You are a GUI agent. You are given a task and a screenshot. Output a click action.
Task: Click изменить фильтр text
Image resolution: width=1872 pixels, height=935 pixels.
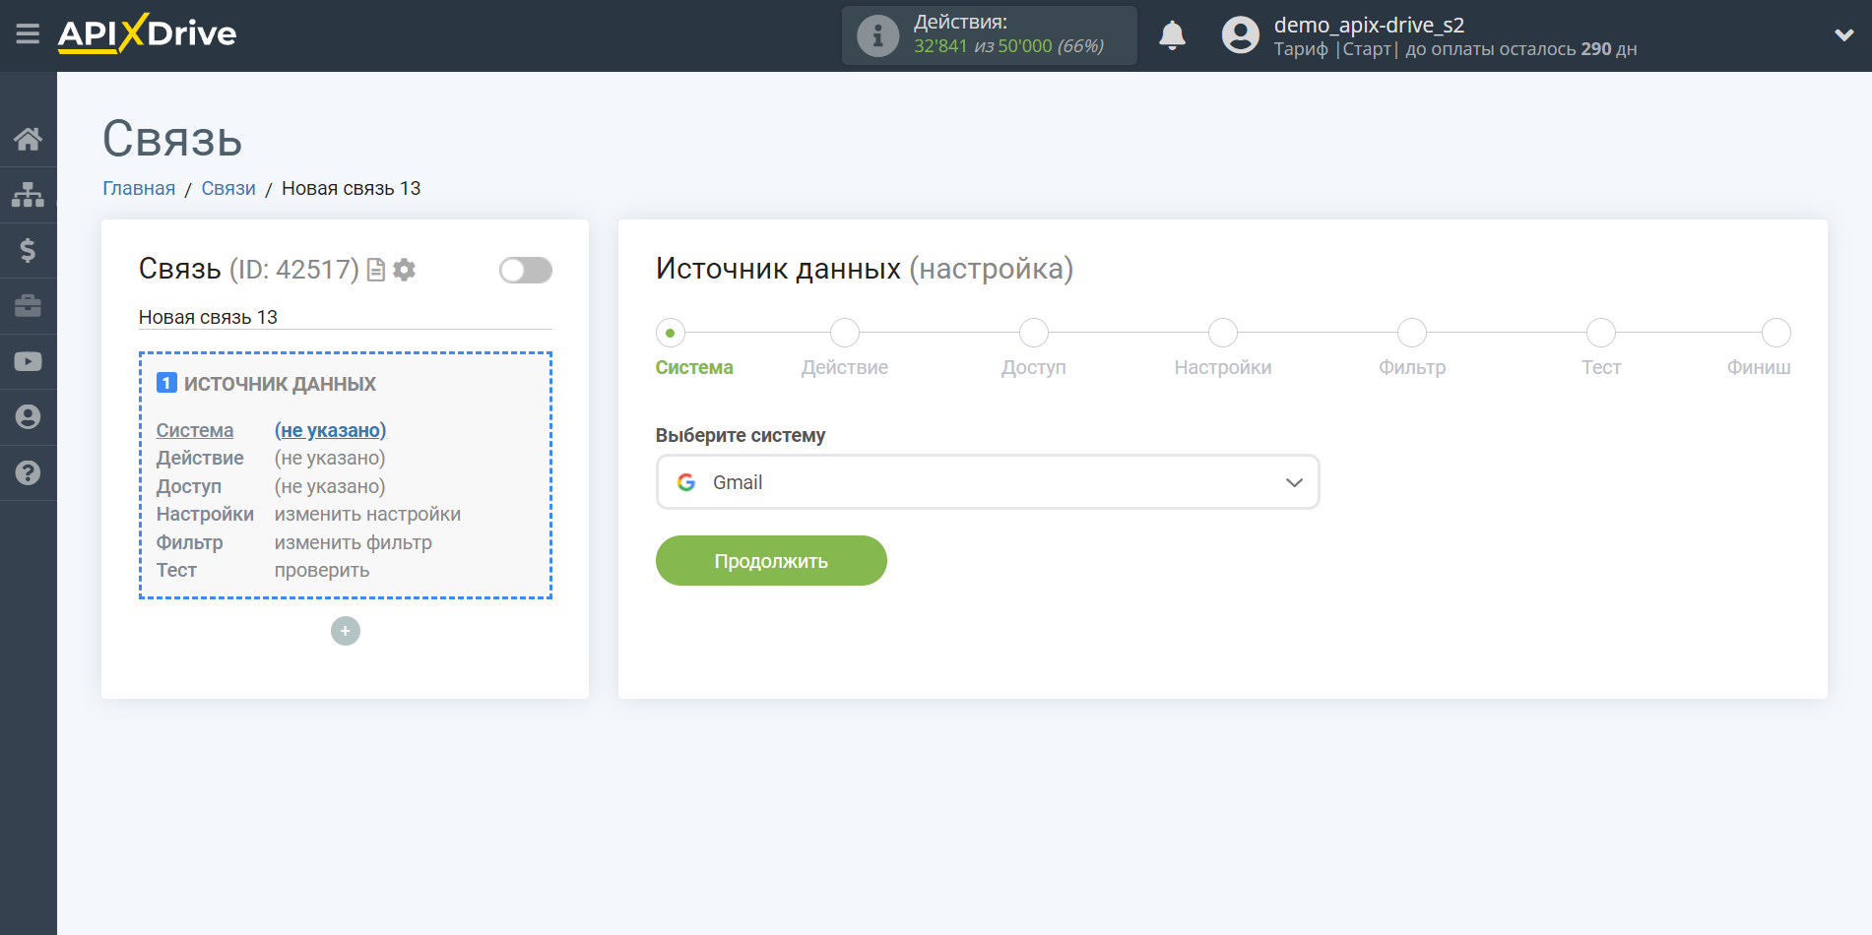coord(353,542)
